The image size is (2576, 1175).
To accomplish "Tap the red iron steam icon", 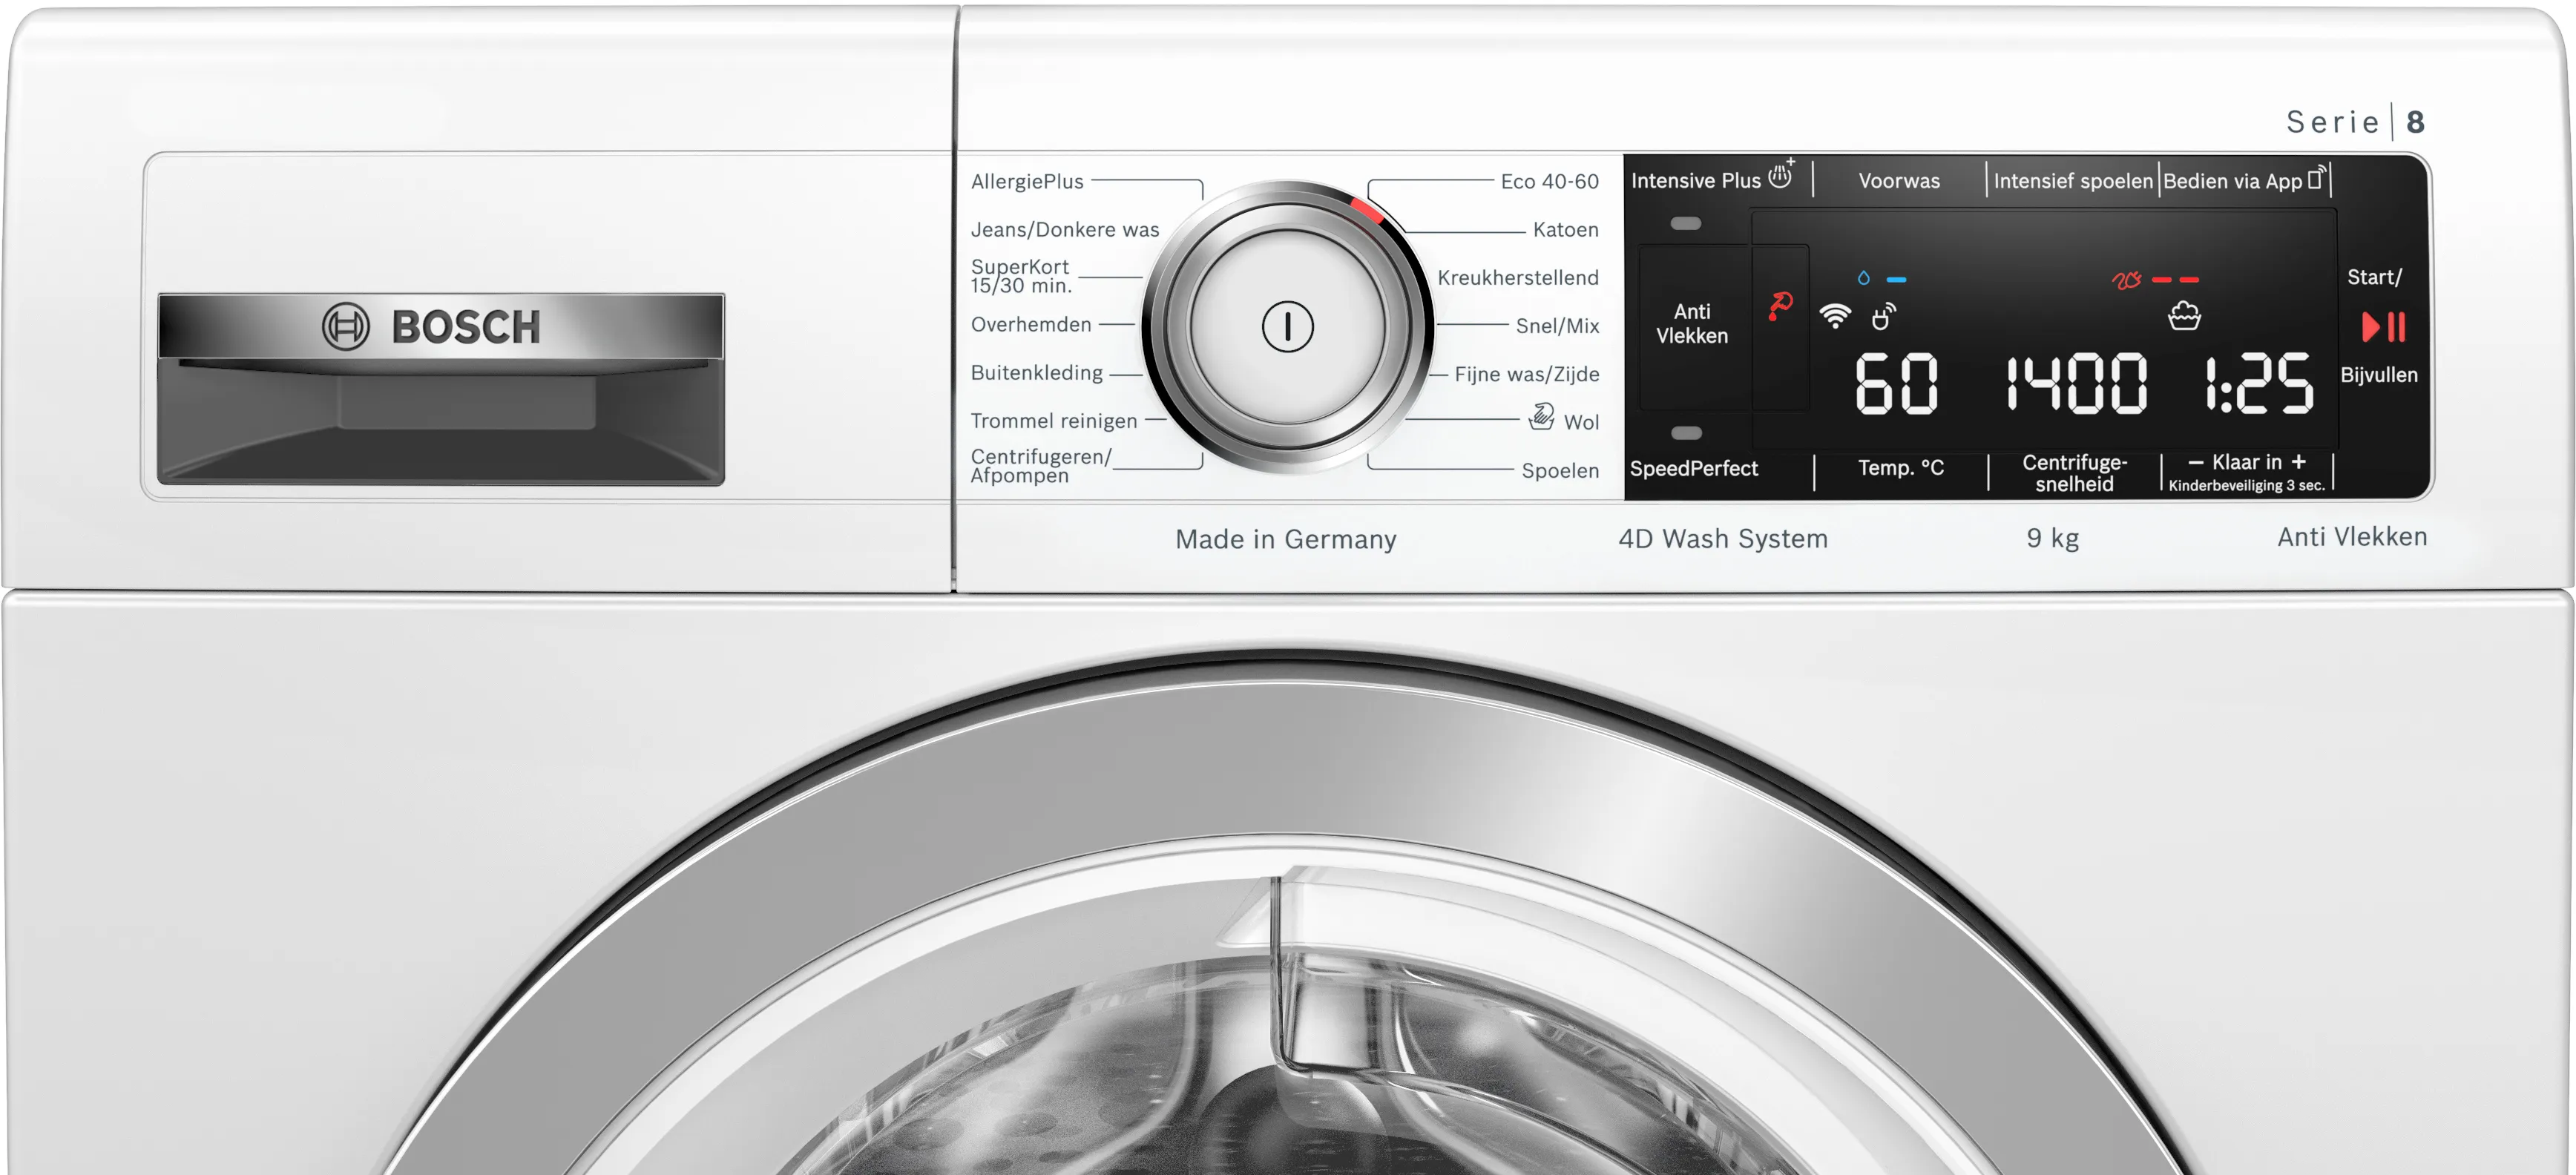I will [x=2126, y=280].
